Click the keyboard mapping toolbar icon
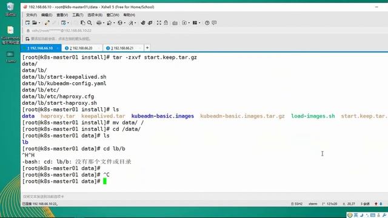 pos(175,23)
